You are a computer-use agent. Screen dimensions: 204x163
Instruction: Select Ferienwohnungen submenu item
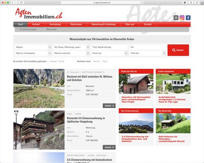[x=28, y=29]
